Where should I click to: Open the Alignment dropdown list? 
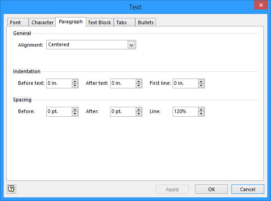tap(131, 45)
